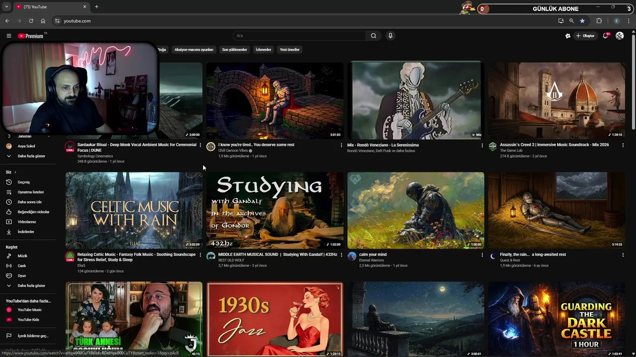636x357 pixels.
Task: Open the YouTube account avatar menu
Action: pyautogui.click(x=620, y=36)
